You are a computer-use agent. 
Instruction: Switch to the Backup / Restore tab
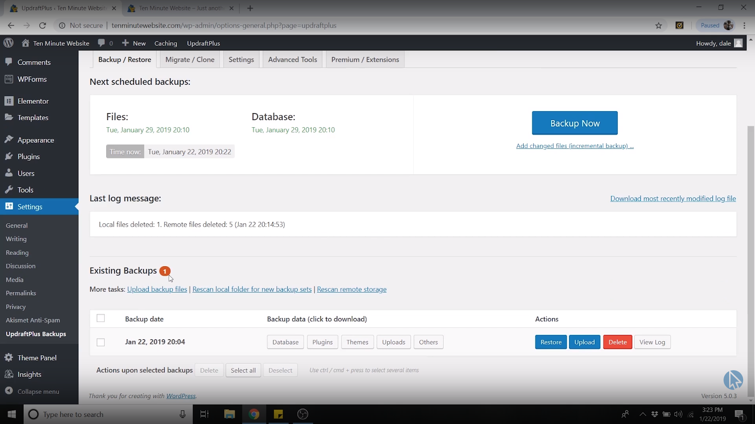click(125, 59)
